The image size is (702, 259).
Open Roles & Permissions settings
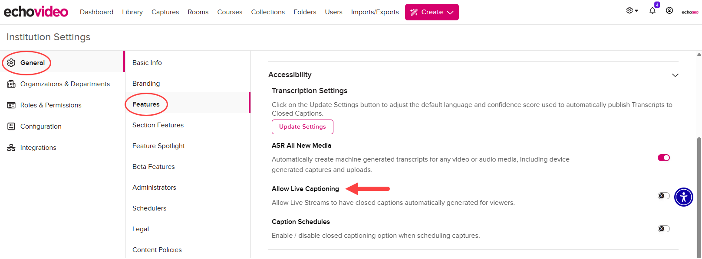pyautogui.click(x=50, y=105)
